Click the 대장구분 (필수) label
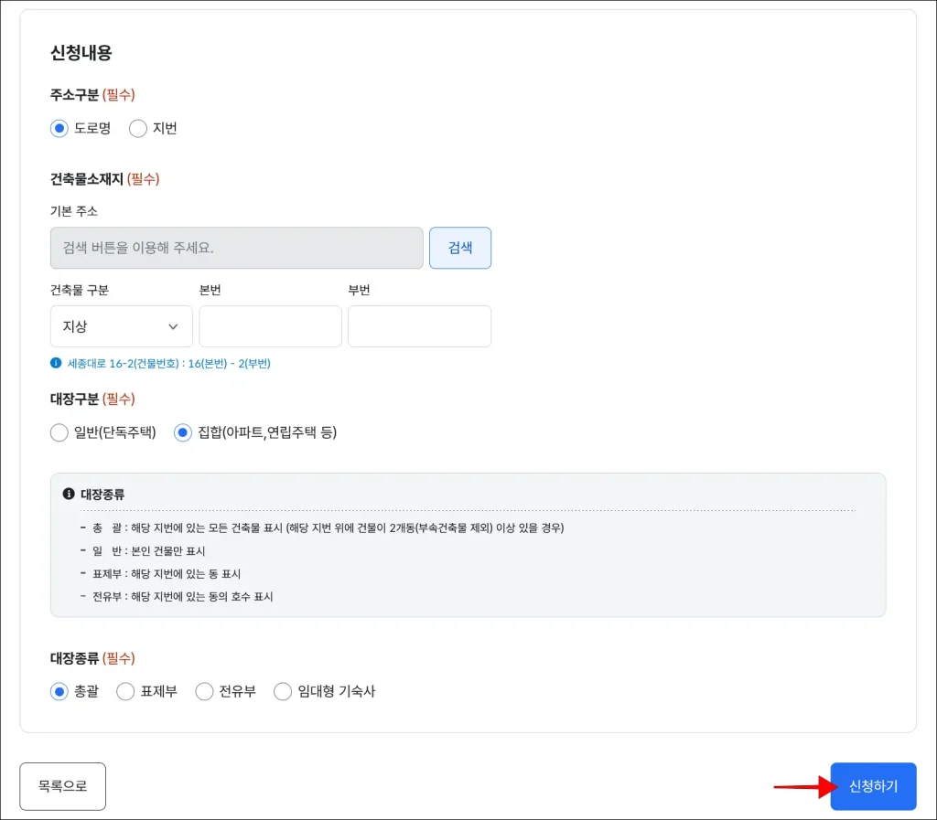This screenshot has width=937, height=820. [92, 399]
